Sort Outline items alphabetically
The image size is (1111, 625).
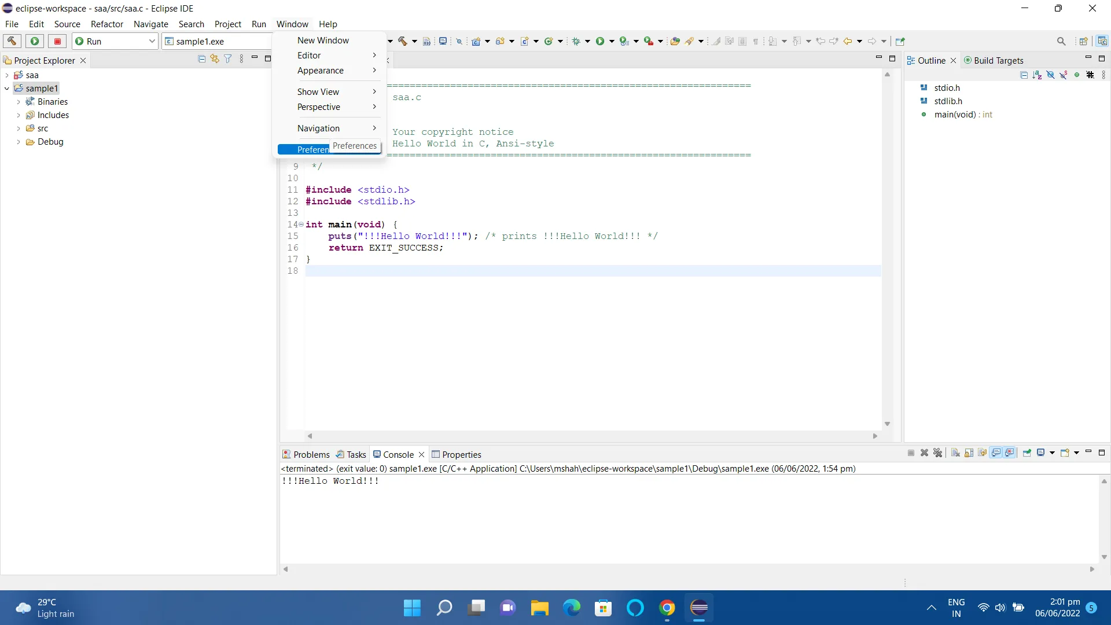[1037, 75]
